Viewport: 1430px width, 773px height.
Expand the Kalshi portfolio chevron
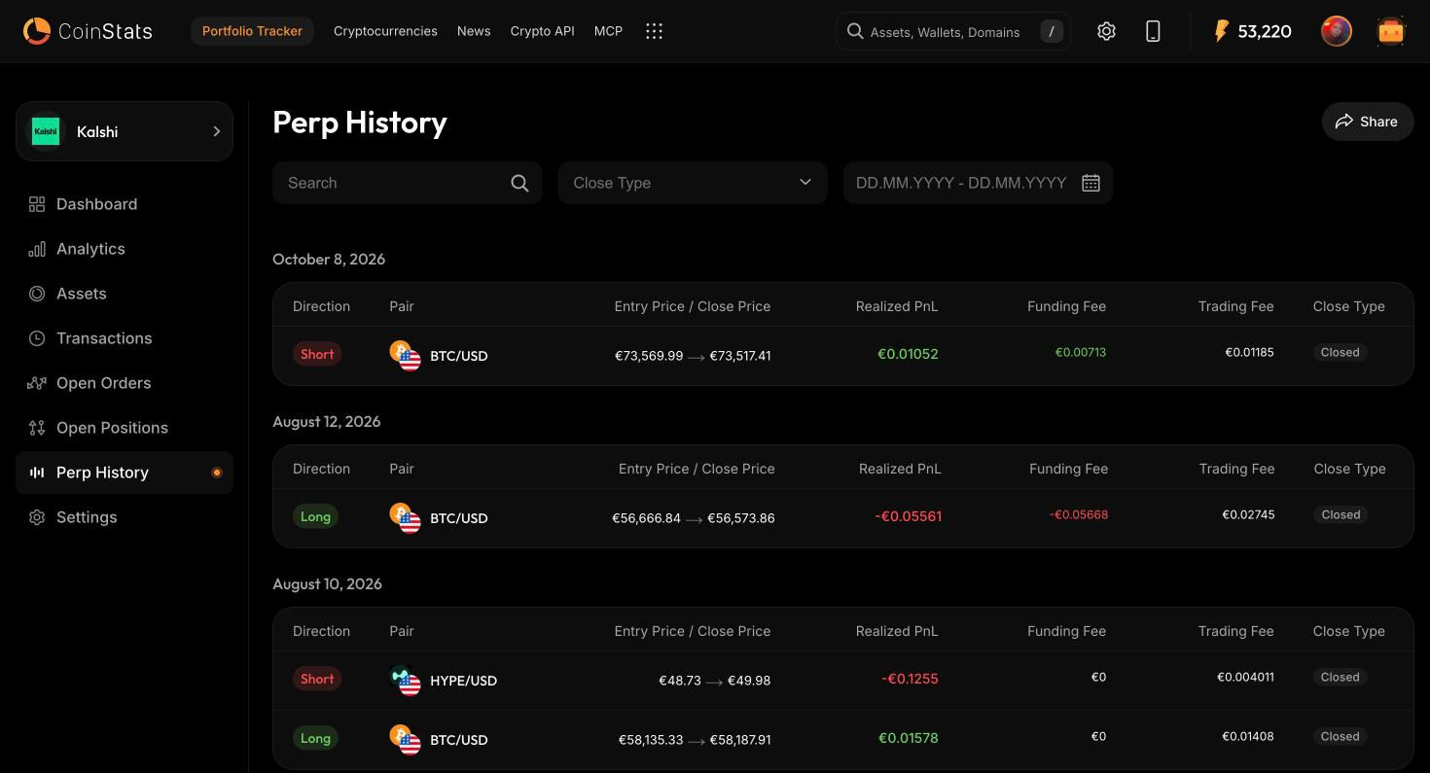pyautogui.click(x=216, y=131)
